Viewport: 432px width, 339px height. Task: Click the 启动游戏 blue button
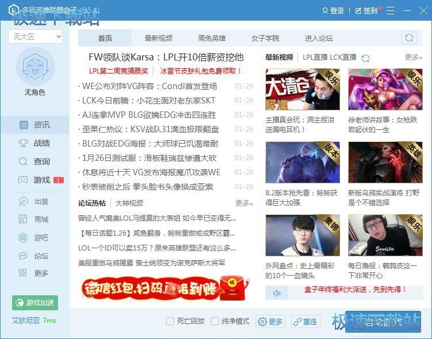383,322
